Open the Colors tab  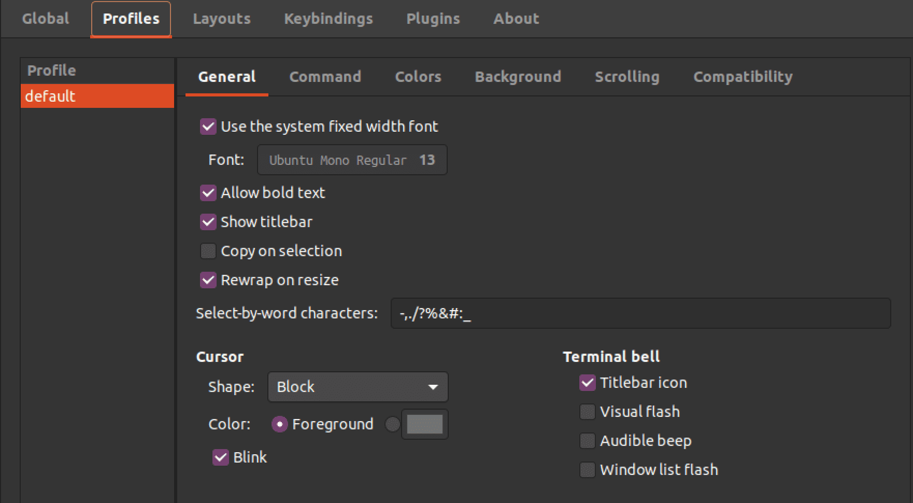(418, 77)
